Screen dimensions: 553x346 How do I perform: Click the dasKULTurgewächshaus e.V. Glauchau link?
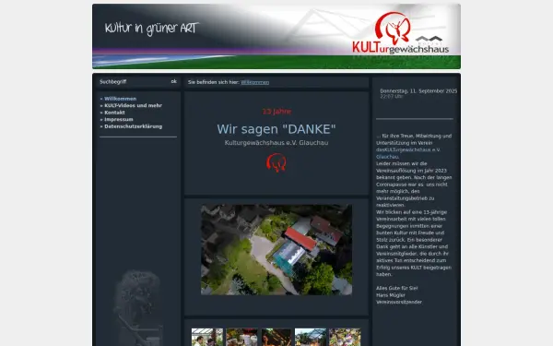click(x=408, y=153)
